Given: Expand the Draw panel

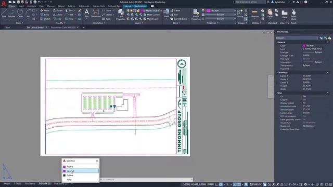Looking at the screenshot, I should click(x=20, y=23).
